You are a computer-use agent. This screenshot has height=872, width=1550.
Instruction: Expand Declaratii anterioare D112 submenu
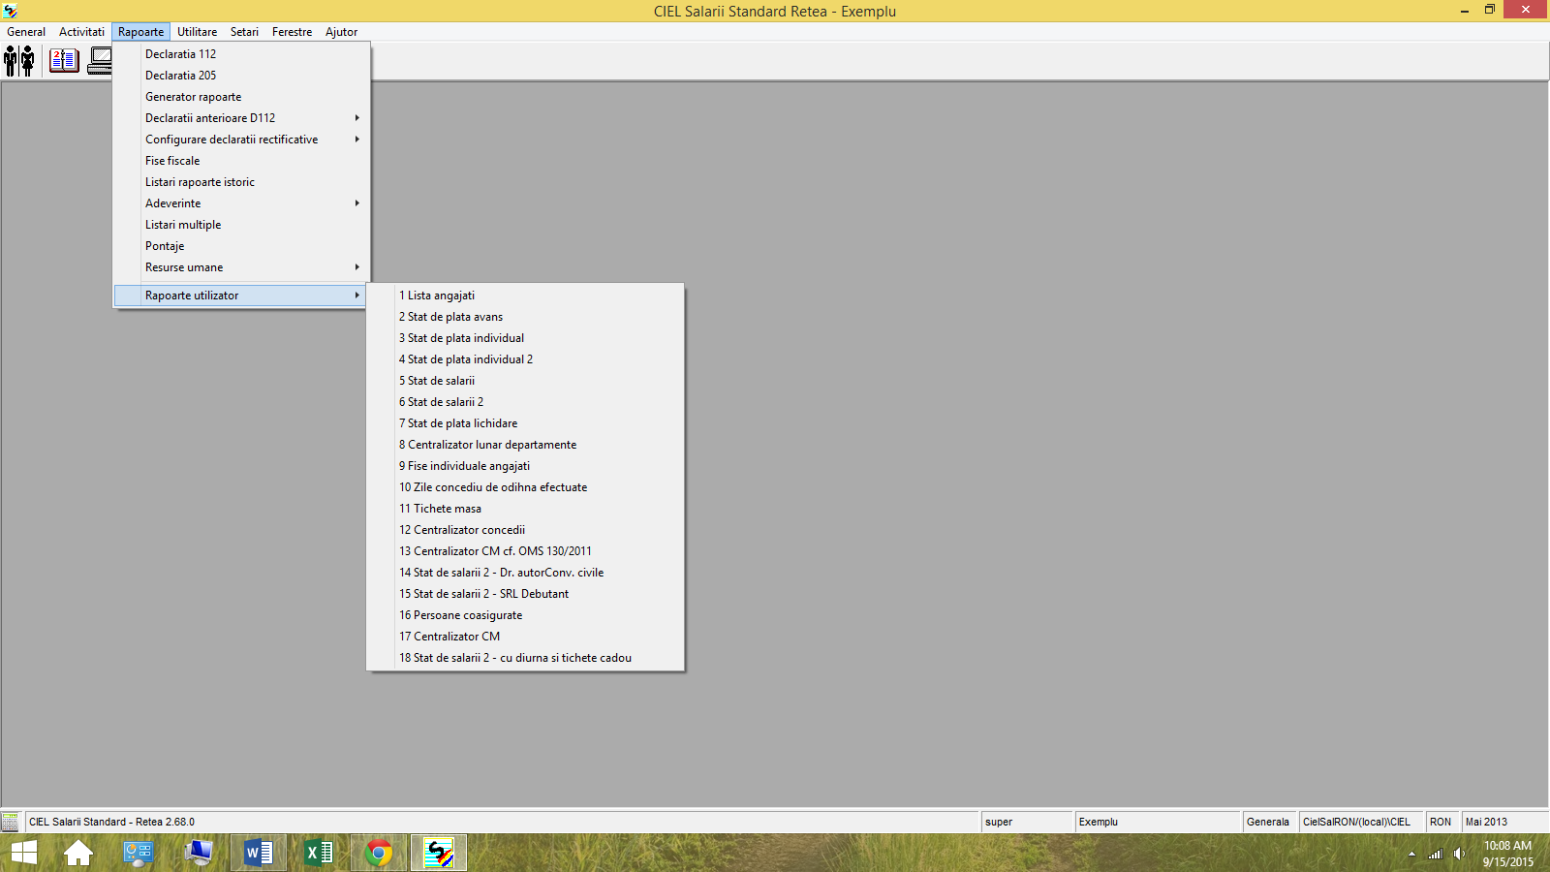click(240, 118)
